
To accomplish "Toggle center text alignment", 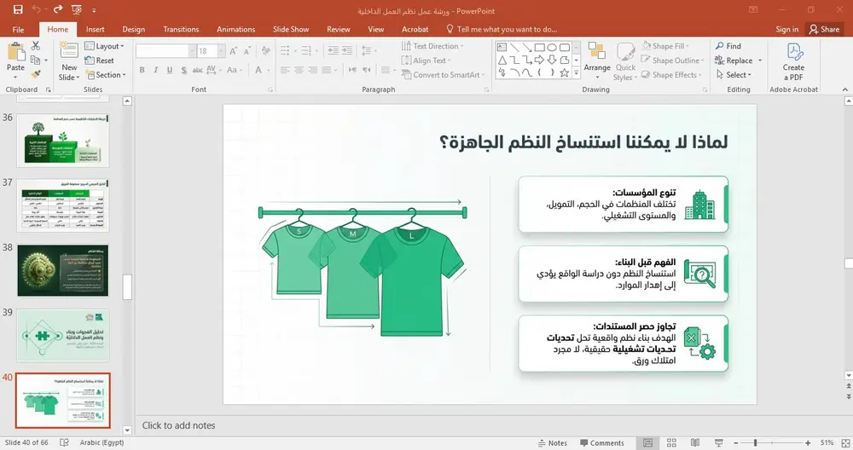I will tap(299, 70).
